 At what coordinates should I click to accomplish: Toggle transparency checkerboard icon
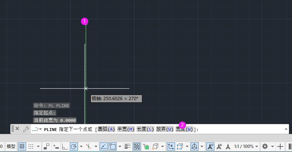click(x=137, y=146)
